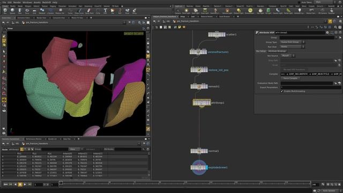Select the Curve shelf tool
The height and width of the screenshot is (193, 343).
click(x=70, y=11)
